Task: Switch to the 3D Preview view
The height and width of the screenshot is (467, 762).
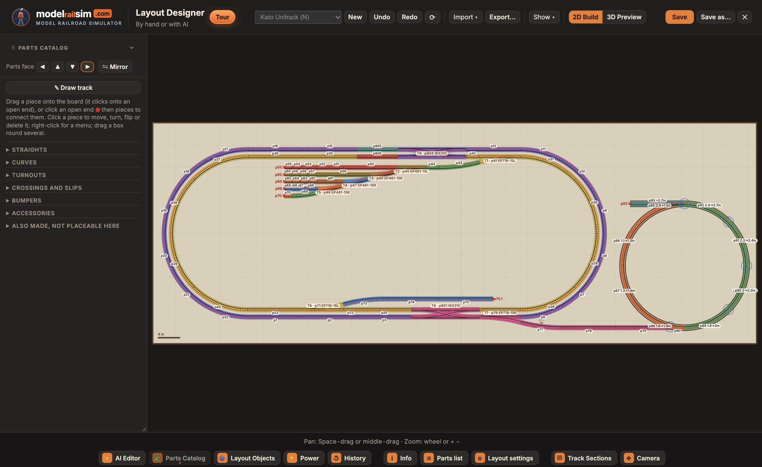Action: (624, 17)
